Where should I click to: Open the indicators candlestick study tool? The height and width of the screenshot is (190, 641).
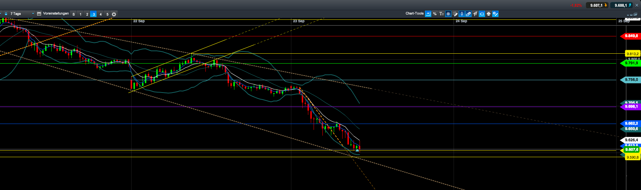click(x=475, y=14)
